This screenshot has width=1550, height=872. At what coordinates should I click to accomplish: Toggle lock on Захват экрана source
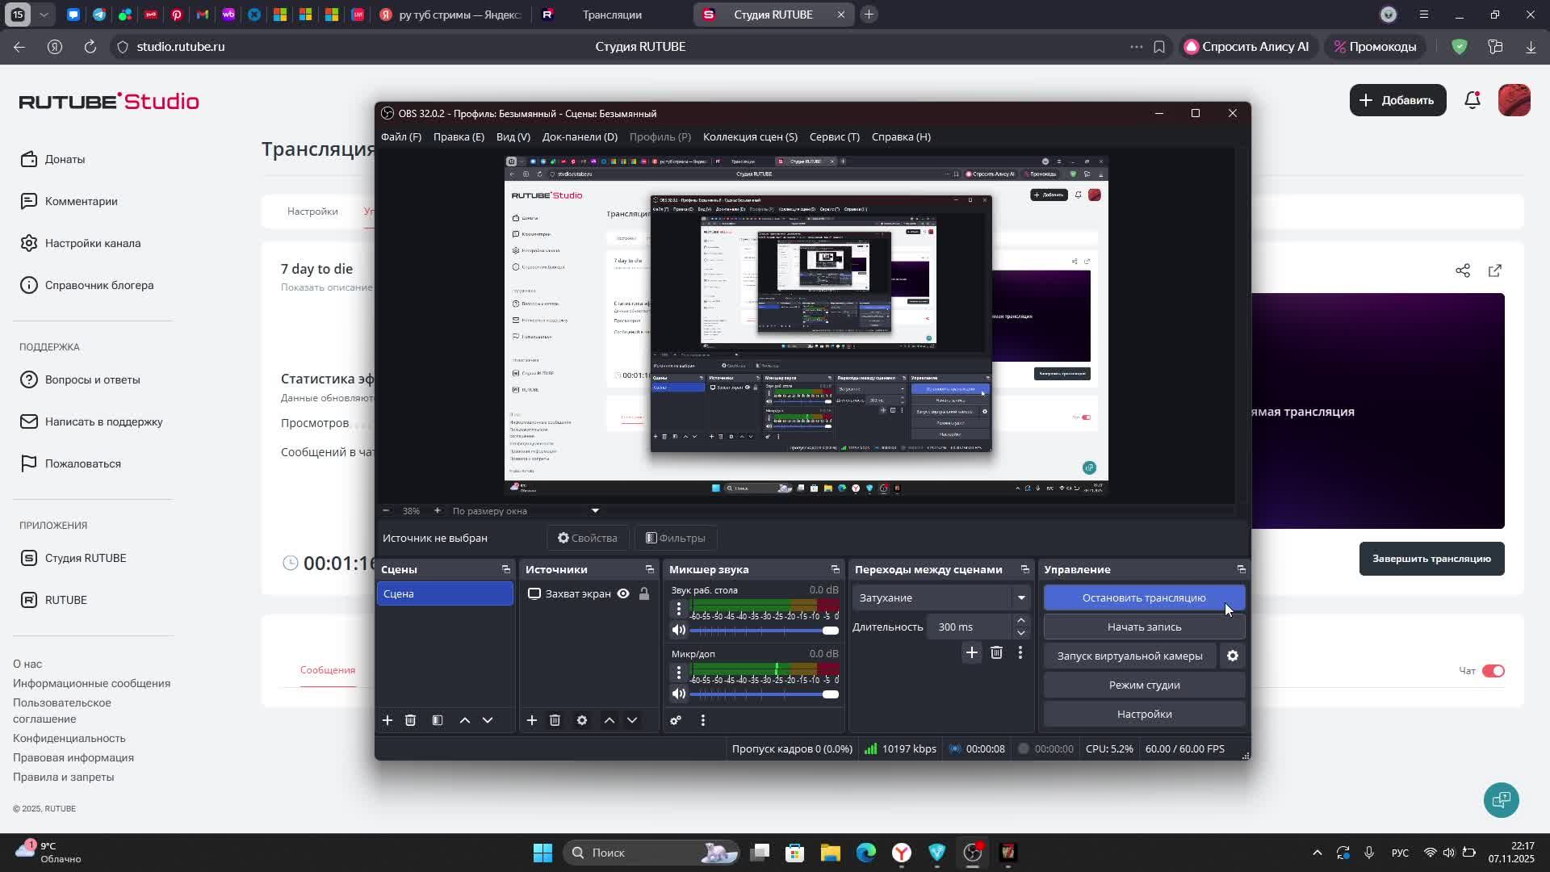click(644, 594)
